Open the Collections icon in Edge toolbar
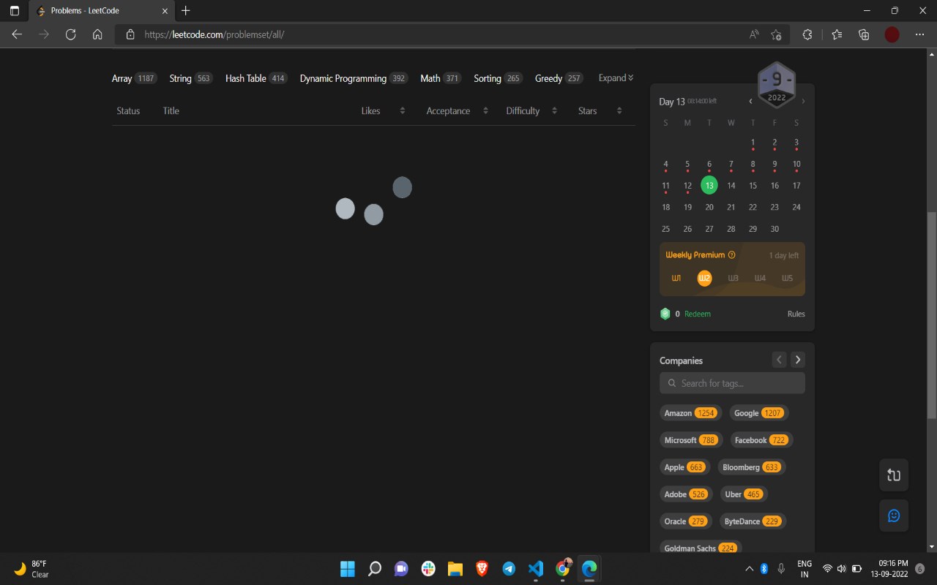Viewport: 937px width, 585px height. pos(864,34)
